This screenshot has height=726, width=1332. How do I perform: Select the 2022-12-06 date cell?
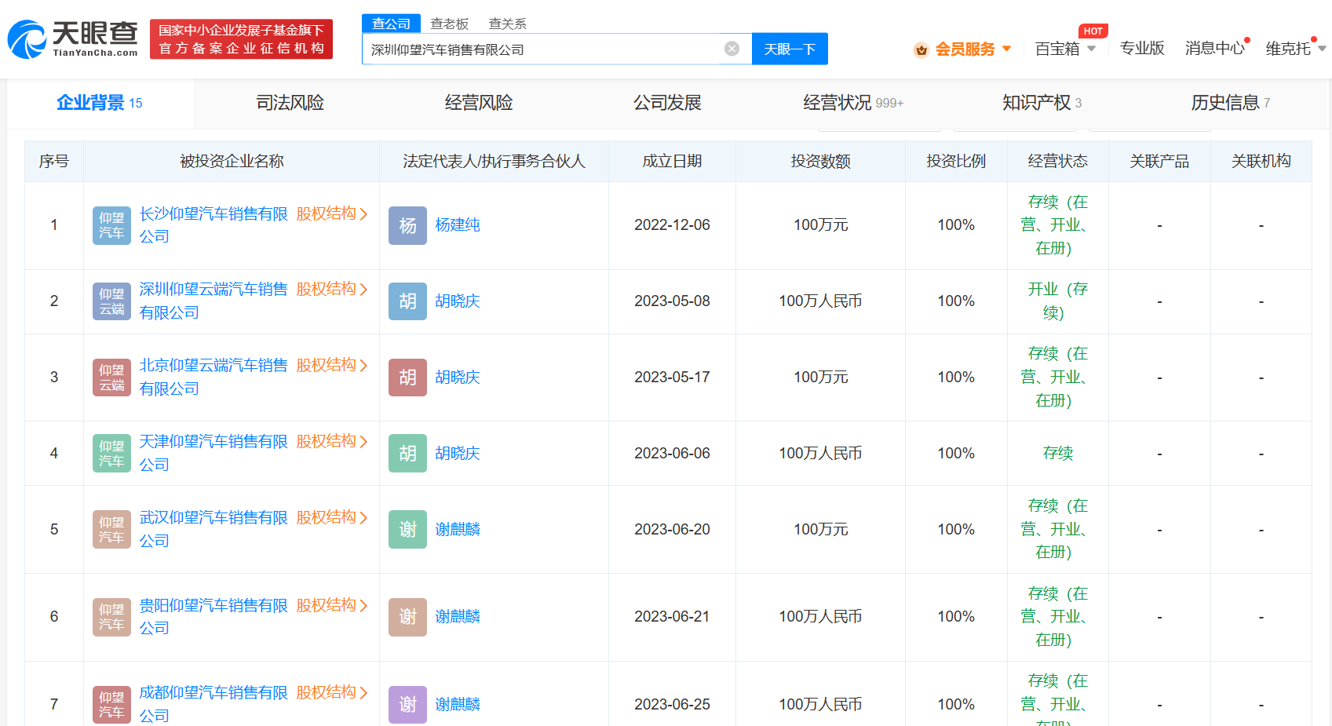tap(672, 225)
